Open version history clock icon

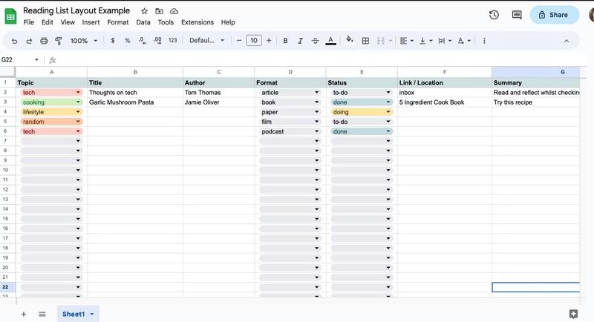494,15
